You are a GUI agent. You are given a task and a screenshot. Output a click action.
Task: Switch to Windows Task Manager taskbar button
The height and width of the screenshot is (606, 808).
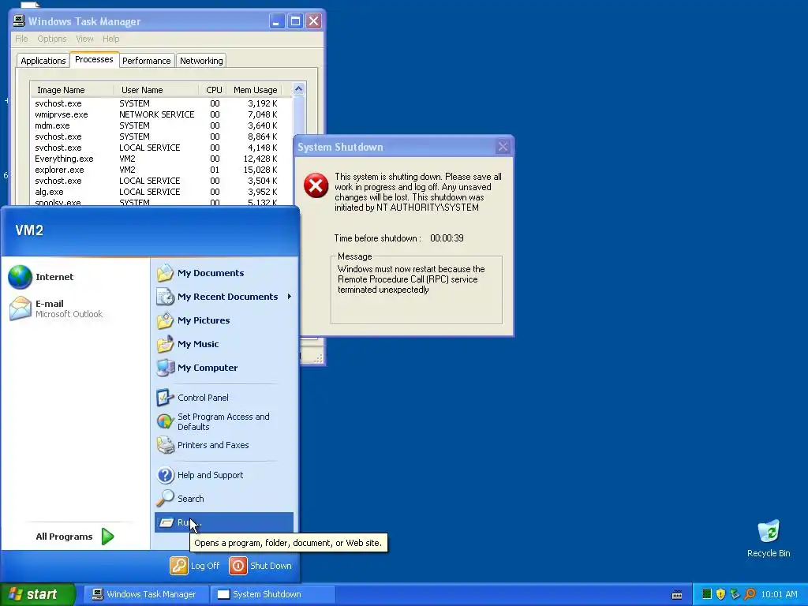(x=145, y=594)
